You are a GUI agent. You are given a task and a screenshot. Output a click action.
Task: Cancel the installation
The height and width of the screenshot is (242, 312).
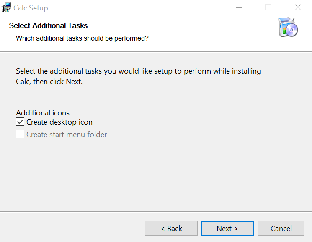(x=281, y=228)
